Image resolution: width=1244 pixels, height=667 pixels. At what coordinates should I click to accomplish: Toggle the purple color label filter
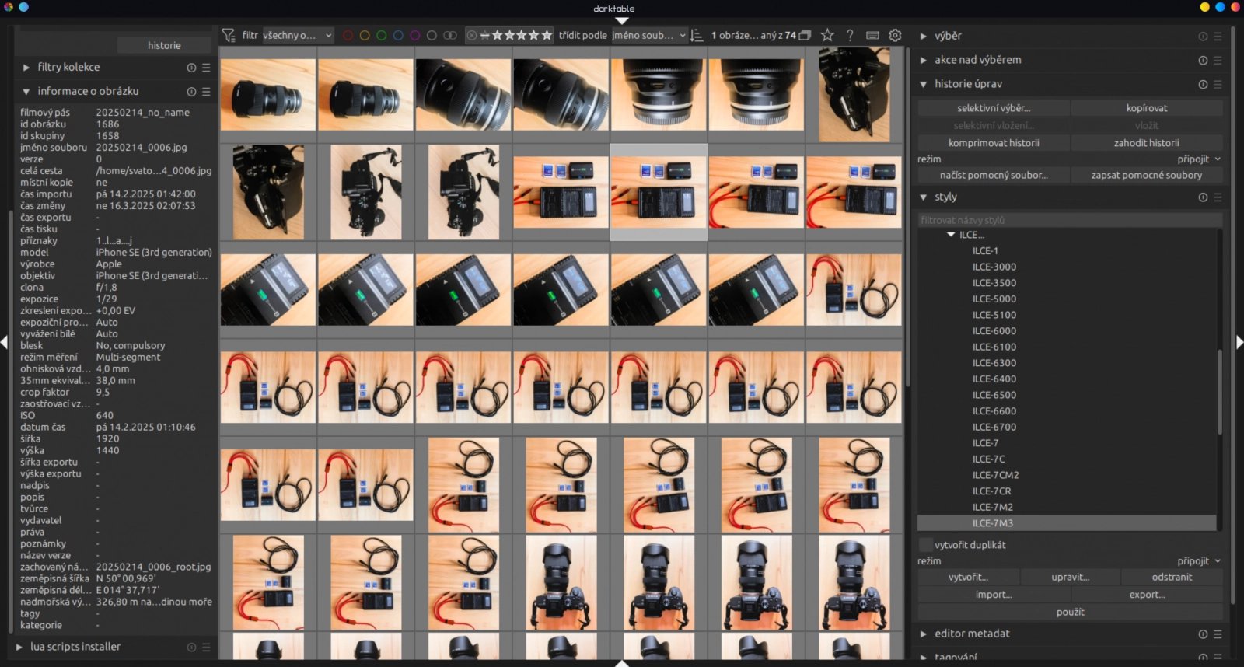[414, 36]
